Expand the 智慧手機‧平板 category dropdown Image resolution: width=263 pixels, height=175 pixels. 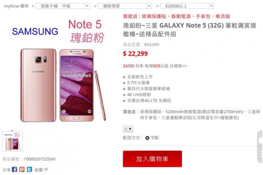(62, 6)
